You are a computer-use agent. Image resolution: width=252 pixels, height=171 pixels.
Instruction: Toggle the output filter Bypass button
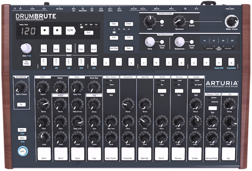point(192,22)
